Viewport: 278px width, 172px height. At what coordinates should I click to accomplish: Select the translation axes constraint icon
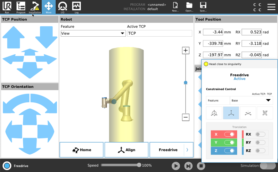231,113
